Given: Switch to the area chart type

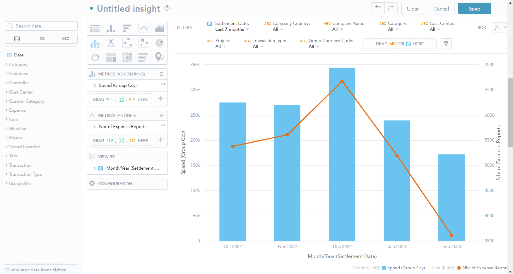Looking at the screenshot, I should [159, 28].
